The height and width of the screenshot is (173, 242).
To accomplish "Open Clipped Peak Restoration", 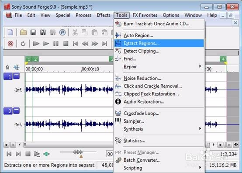I will 159,94.
